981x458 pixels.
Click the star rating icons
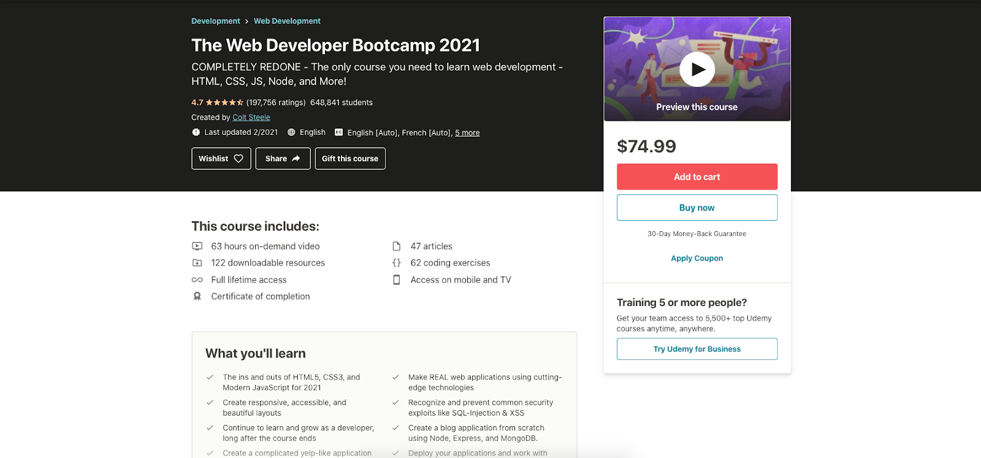pos(224,102)
